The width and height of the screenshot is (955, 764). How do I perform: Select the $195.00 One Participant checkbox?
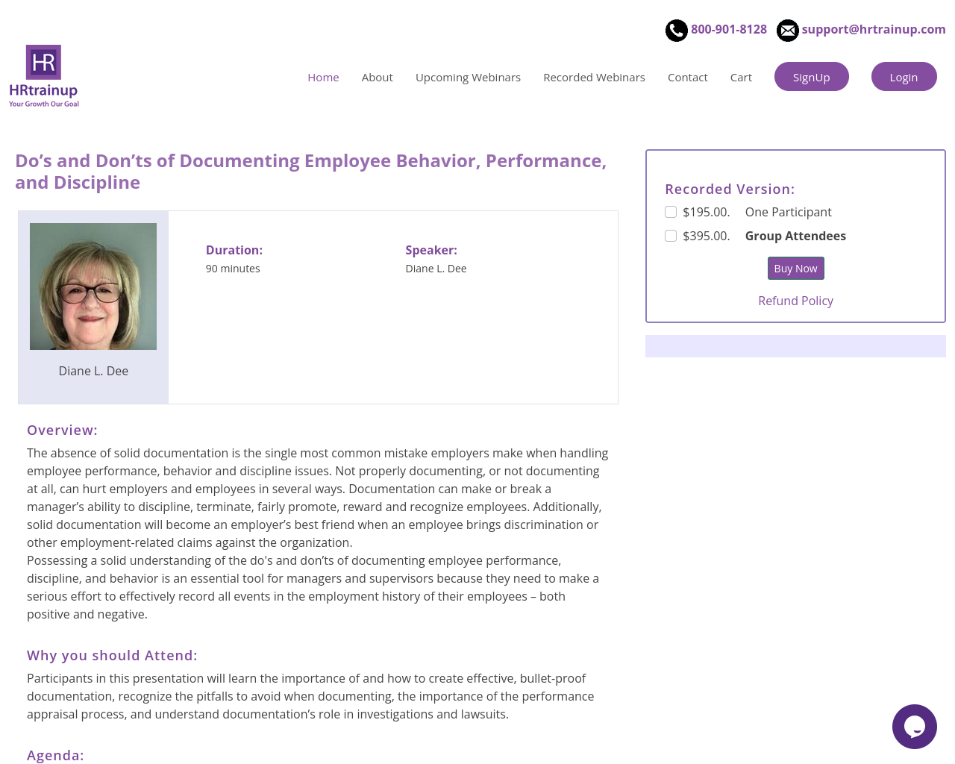click(671, 212)
